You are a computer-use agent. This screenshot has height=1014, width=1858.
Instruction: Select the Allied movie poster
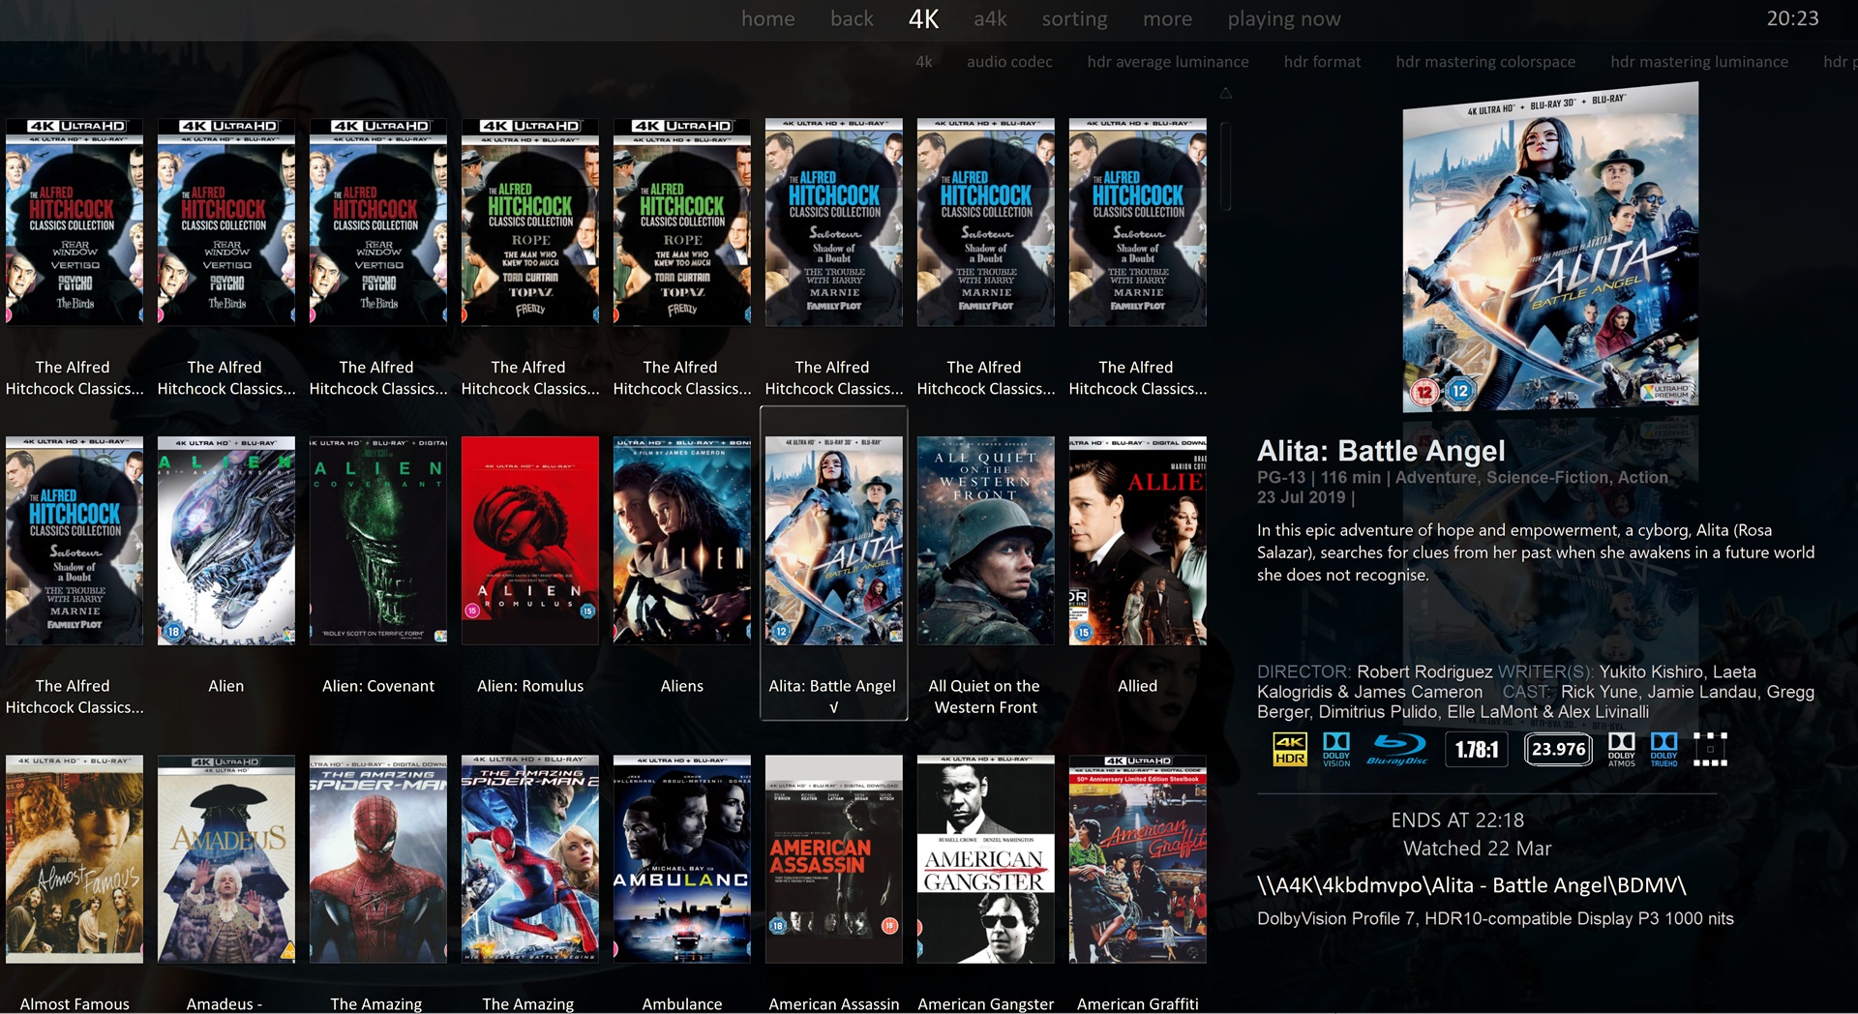pyautogui.click(x=1138, y=541)
